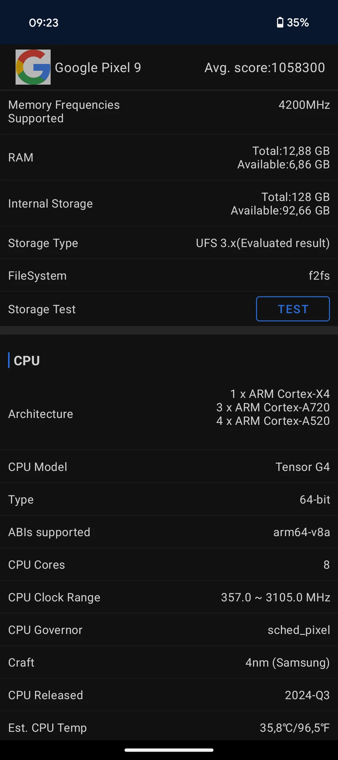Select the Memory Frequencies Supported row

(x=169, y=112)
